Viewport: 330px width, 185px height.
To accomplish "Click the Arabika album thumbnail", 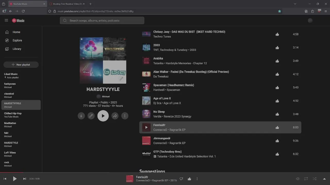I will tap(146, 61).
